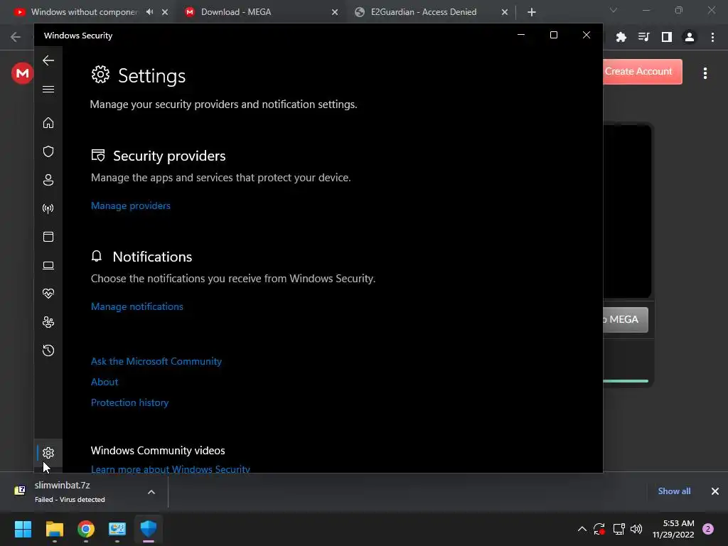This screenshot has height=546, width=728.
Task: Open Control Panel taskbar icon
Action: (x=117, y=529)
